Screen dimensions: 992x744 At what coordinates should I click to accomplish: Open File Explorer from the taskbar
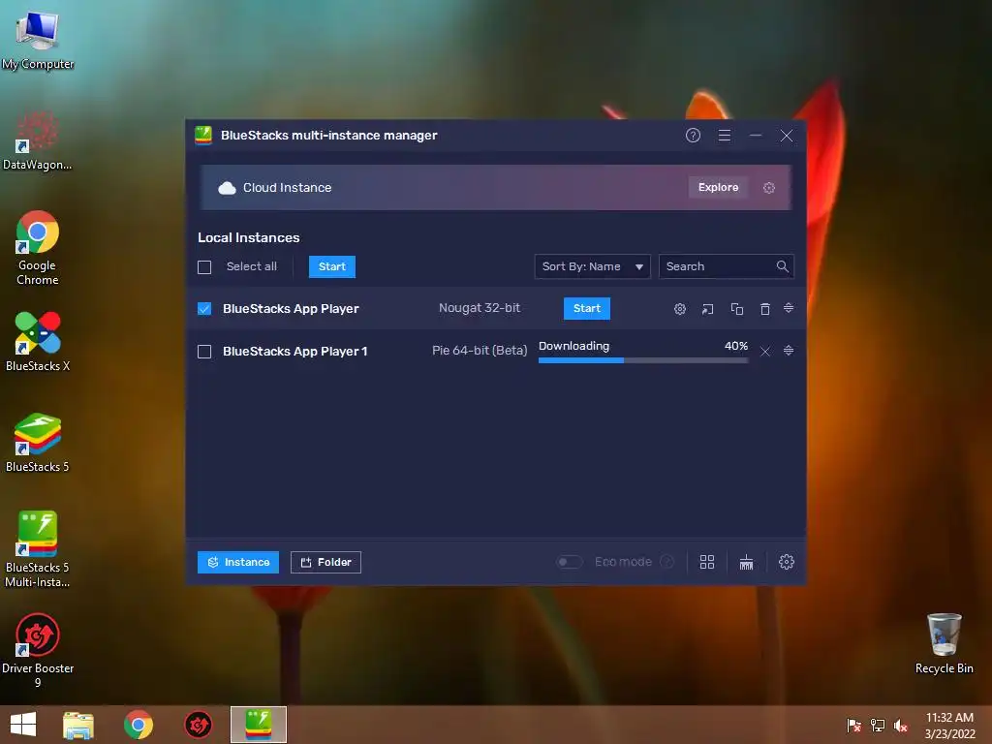[78, 725]
